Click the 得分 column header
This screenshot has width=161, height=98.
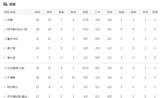click(49, 12)
